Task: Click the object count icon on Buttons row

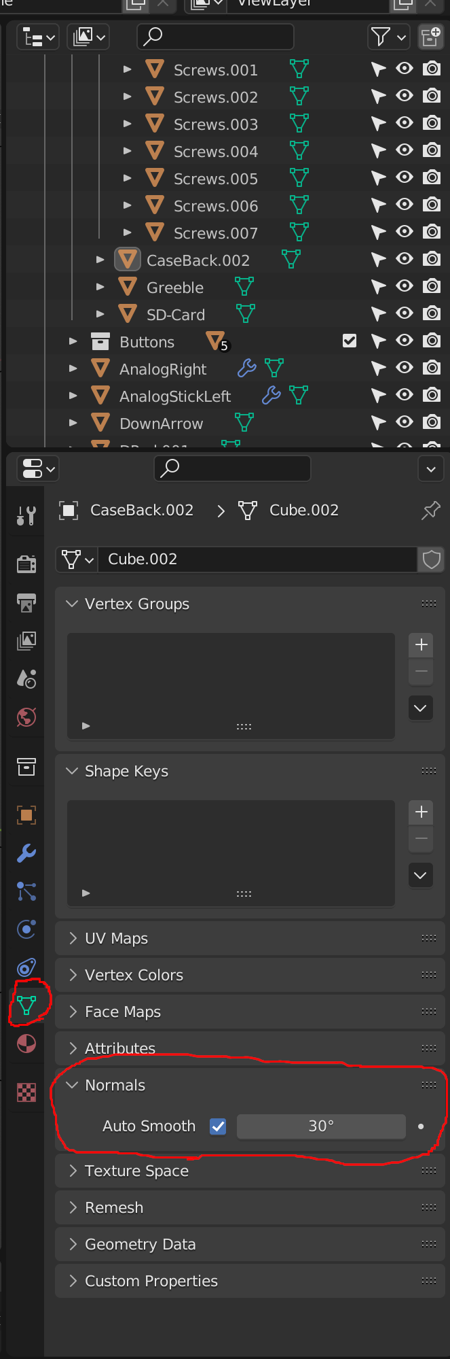Action: click(x=217, y=341)
